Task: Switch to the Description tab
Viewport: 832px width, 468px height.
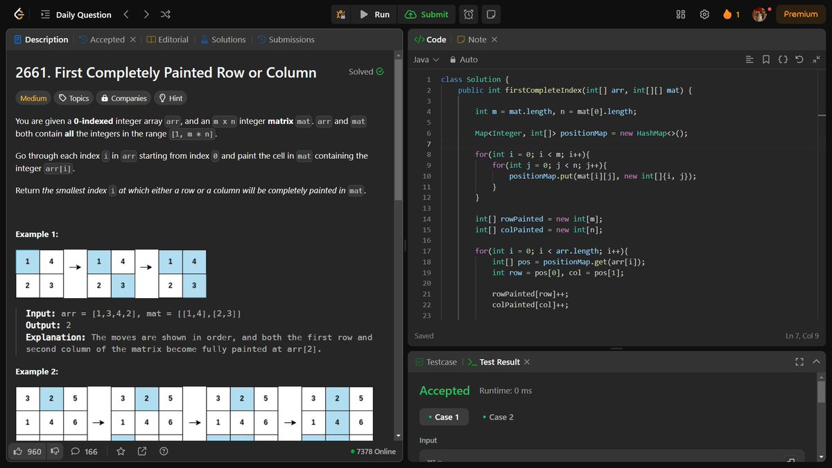Action: coord(41,40)
